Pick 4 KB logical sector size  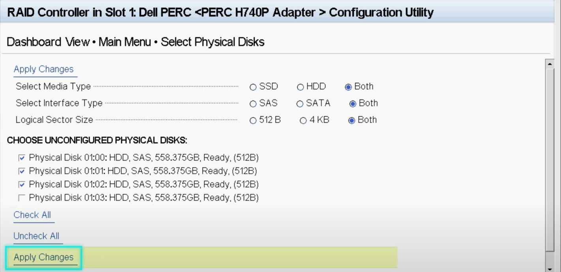pyautogui.click(x=303, y=121)
